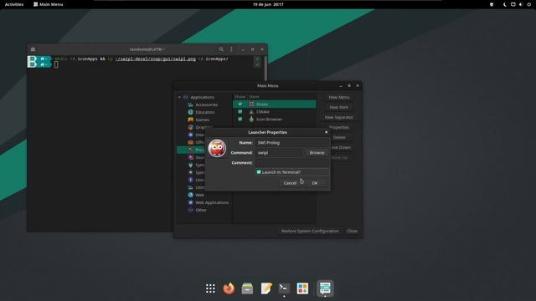Click the SWI-Prolog owl launcher icon button
The height and width of the screenshot is (301, 536).
[x=217, y=148]
